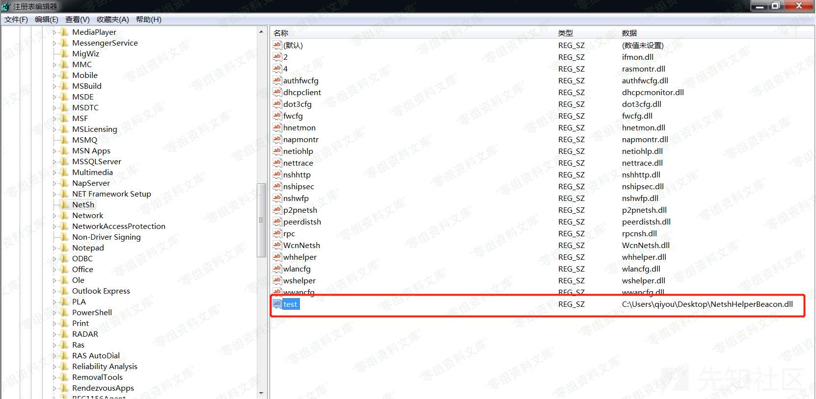Click the string icon beside WcnNetsh value
The height and width of the screenshot is (399, 816).
[x=277, y=245]
